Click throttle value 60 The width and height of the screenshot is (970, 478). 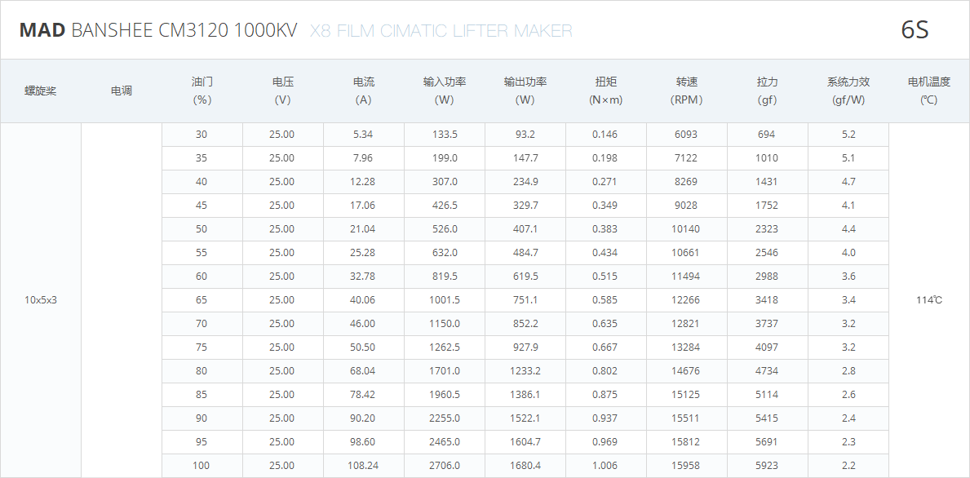[x=202, y=277]
